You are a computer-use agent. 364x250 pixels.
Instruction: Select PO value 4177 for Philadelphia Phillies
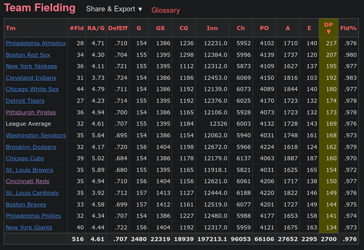pyautogui.click(x=267, y=216)
